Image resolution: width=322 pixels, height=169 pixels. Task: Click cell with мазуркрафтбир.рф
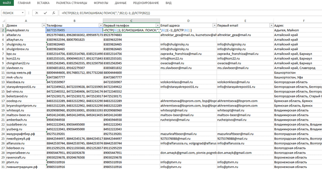pos(26,134)
